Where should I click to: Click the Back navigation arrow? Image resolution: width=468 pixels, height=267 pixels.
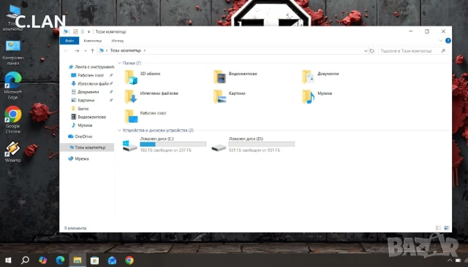[67, 51]
